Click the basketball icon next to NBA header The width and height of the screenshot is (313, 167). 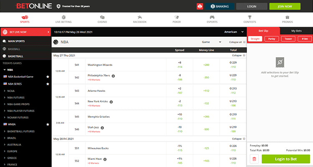pyautogui.click(x=56, y=42)
